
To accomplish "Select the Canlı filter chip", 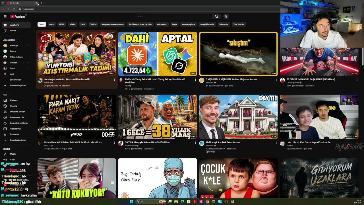I will coord(83,24).
